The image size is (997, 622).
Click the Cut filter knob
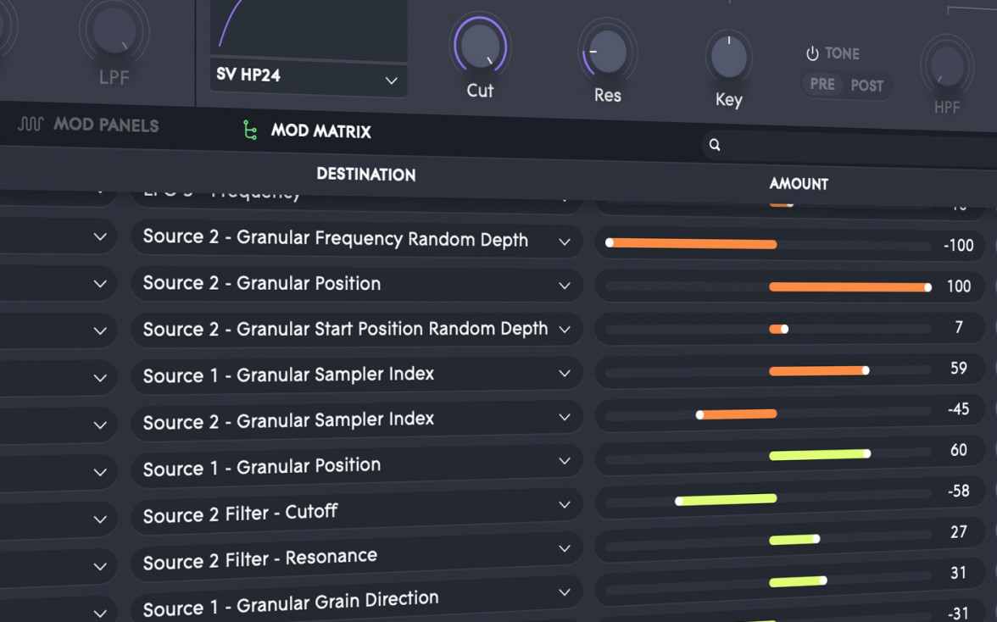480,46
